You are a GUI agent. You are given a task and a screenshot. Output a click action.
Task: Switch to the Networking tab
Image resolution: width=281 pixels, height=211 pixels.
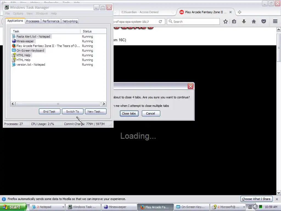pyautogui.click(x=70, y=21)
